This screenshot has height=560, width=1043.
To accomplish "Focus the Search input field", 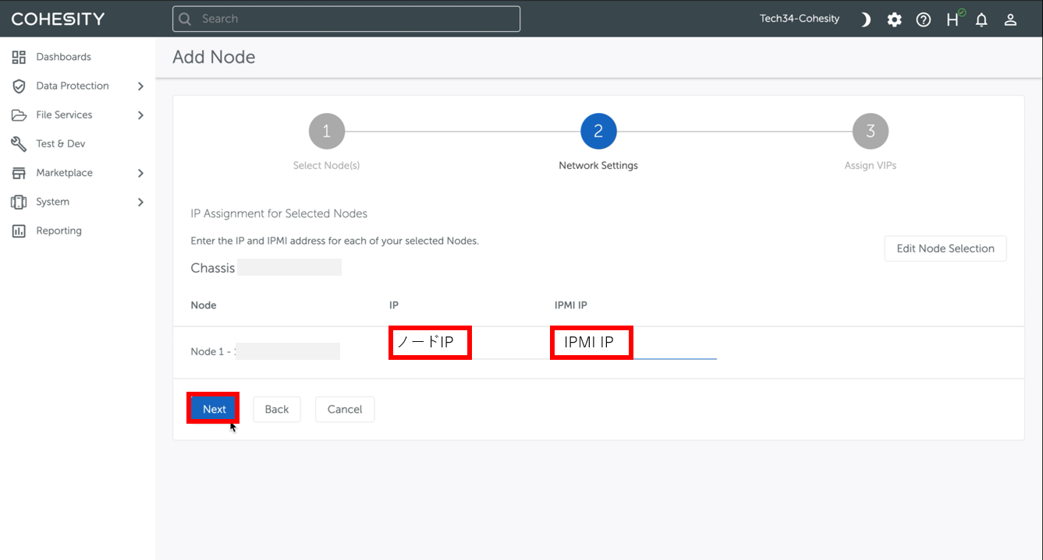I will point(346,19).
